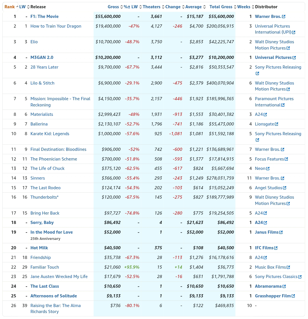Open Walt Disney Studios Motion Pictures link in Elio row
The image size is (308, 319).
[x=274, y=45]
